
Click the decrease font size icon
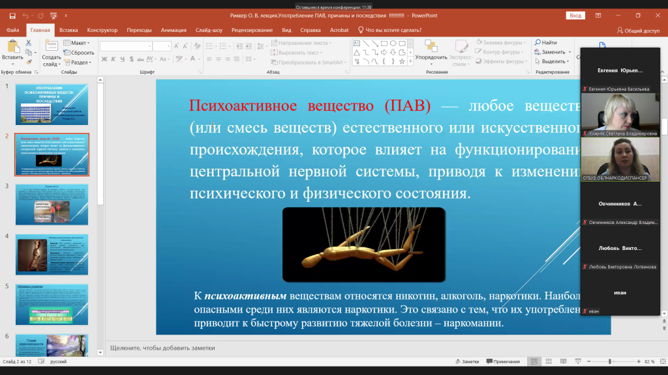(185, 46)
